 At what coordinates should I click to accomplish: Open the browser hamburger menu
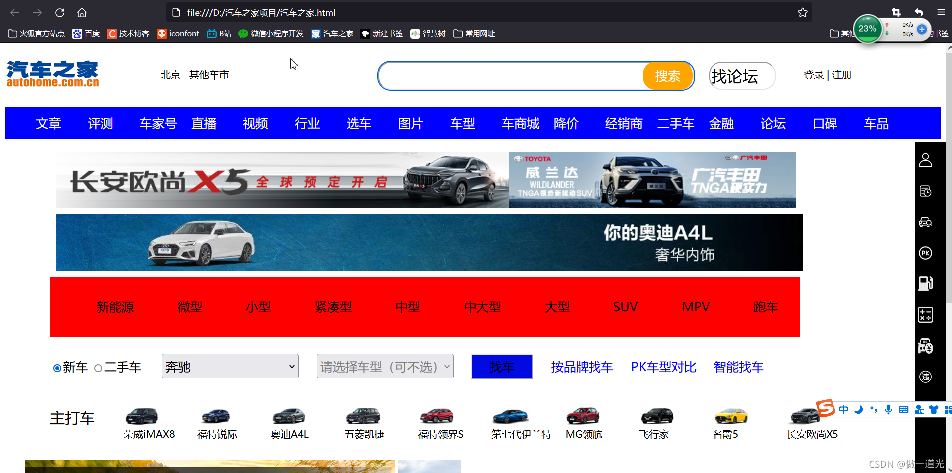click(941, 12)
